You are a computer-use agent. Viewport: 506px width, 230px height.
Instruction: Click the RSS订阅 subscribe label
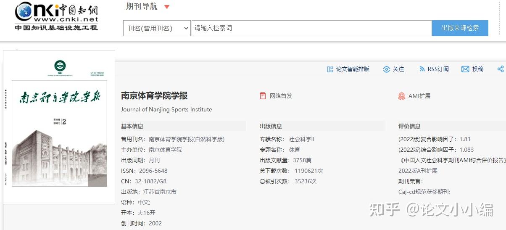click(438, 69)
